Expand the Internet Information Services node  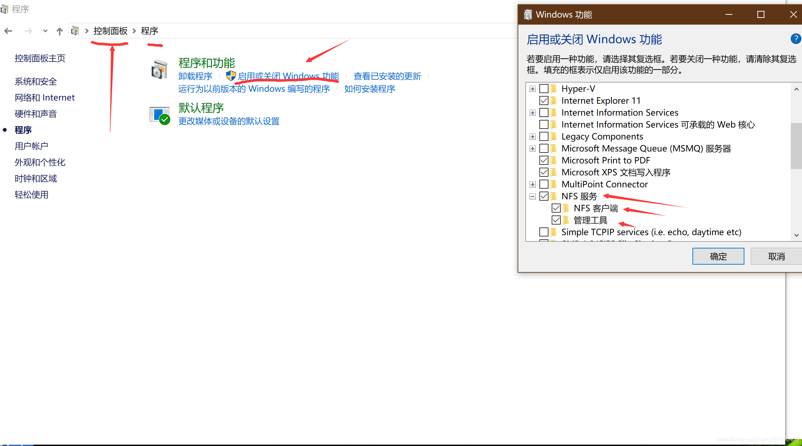[533, 113]
